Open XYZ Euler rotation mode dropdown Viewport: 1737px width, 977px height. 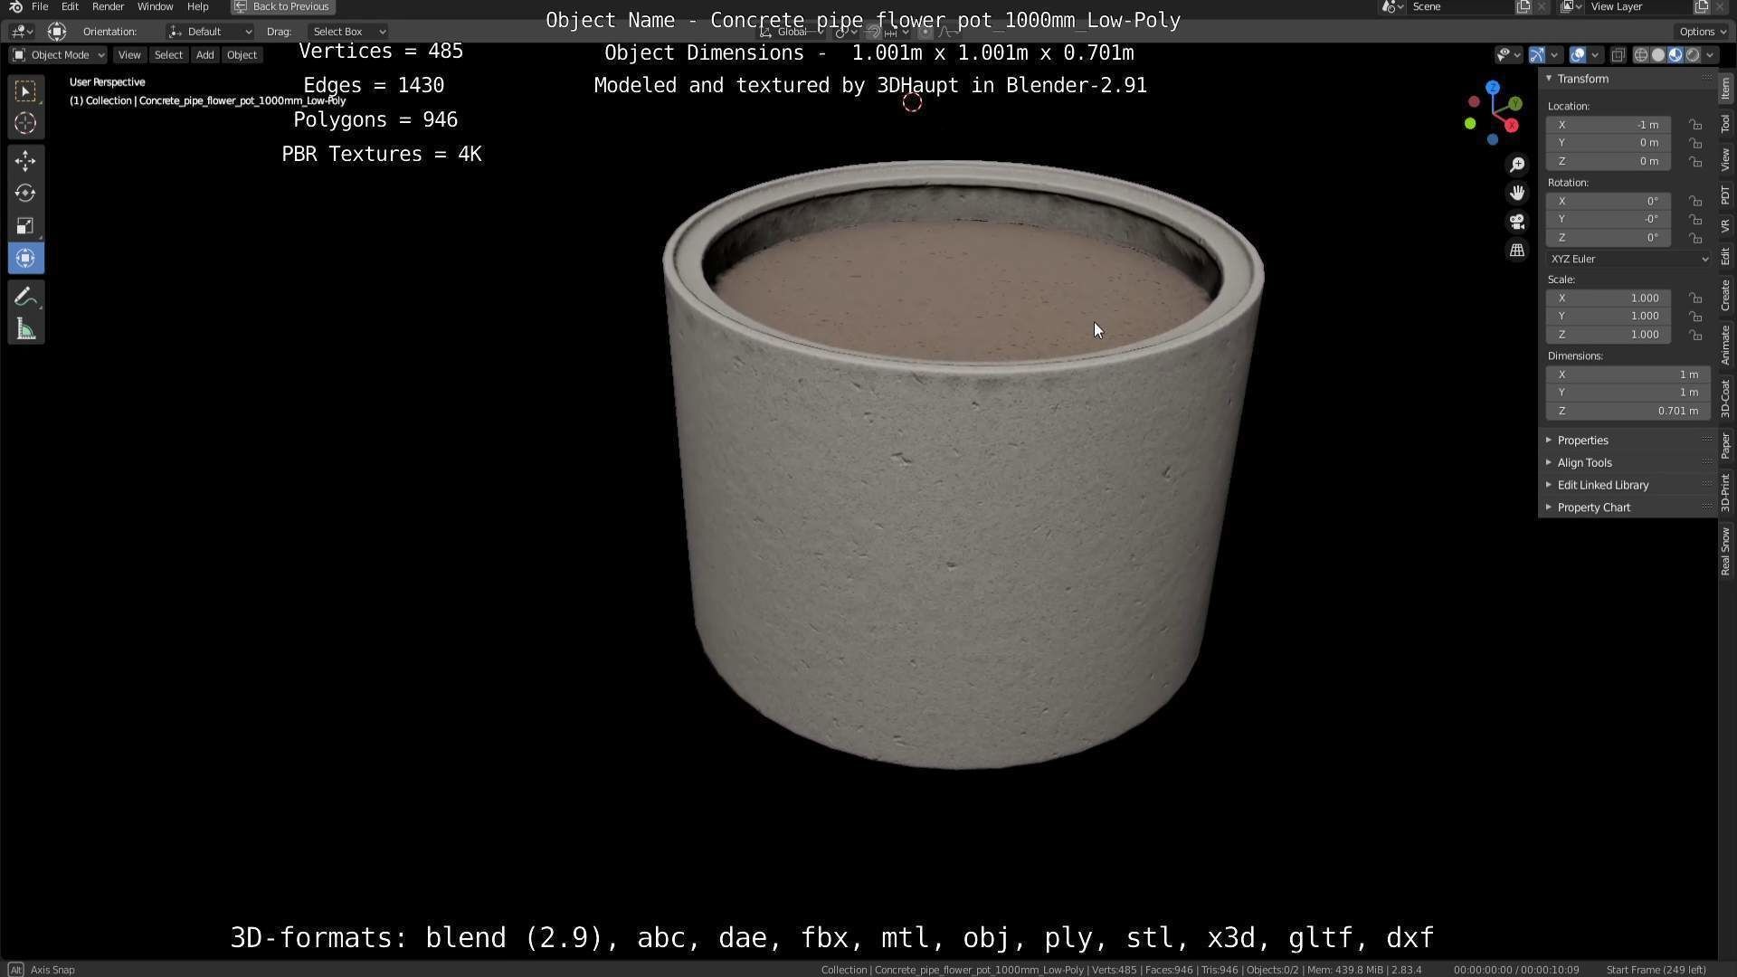point(1628,260)
